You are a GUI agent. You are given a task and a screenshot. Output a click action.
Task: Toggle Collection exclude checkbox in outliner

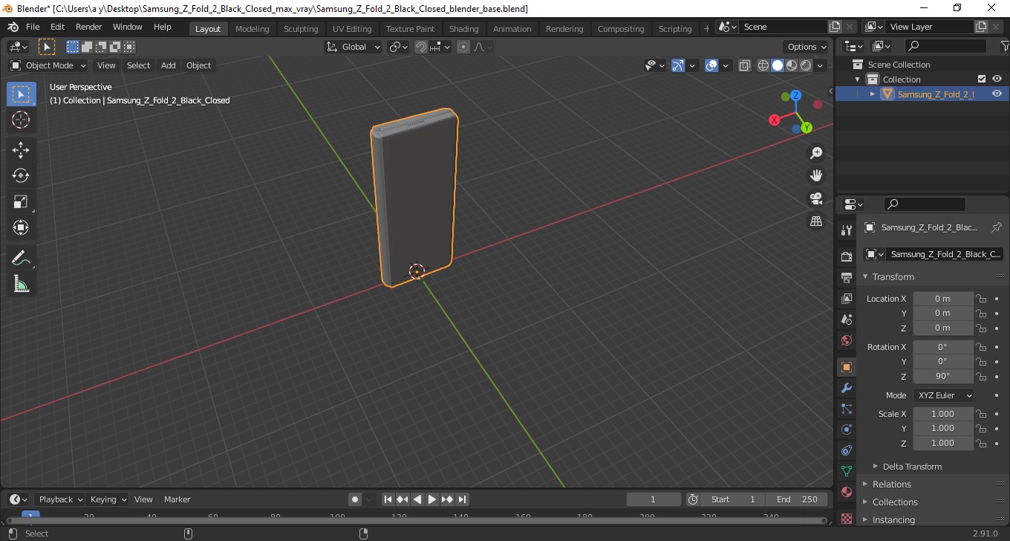click(x=982, y=79)
